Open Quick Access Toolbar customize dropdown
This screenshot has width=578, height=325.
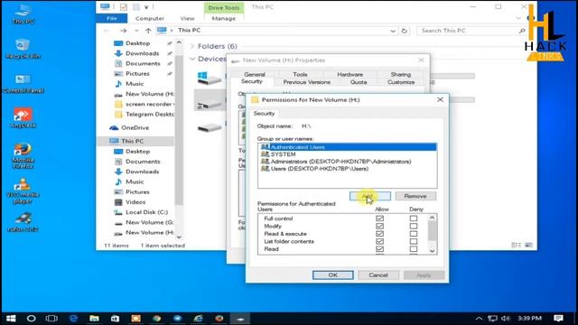point(146,7)
